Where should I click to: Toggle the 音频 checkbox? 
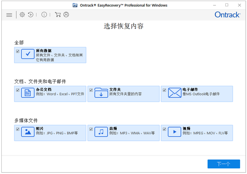coord(91,129)
